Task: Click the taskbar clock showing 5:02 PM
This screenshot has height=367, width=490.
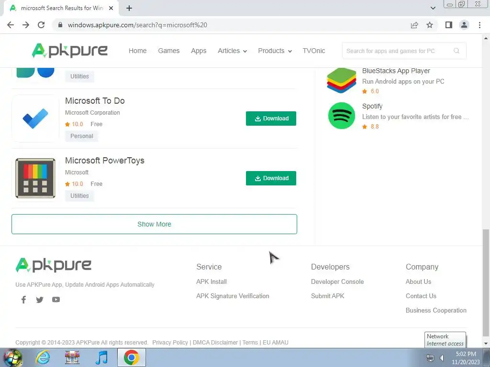Action: [466, 358]
